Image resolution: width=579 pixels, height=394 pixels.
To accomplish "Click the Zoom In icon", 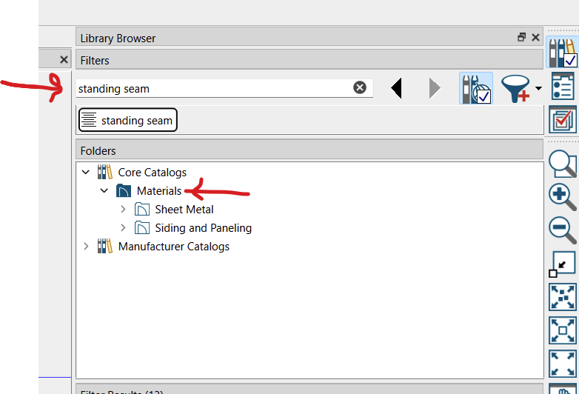I will (563, 197).
